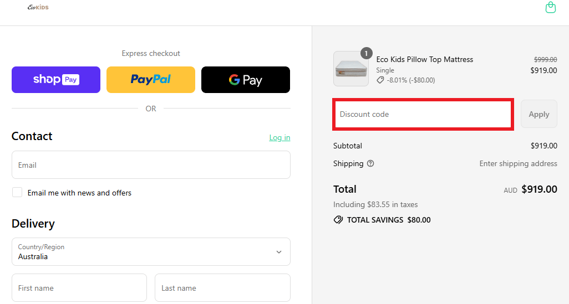Pay with Google Pay express checkout

coord(245,80)
